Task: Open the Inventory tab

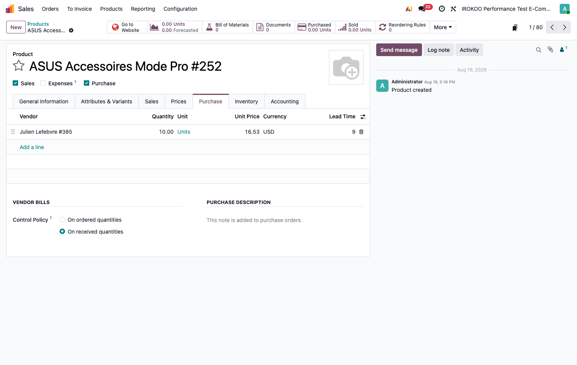Action: (246, 101)
